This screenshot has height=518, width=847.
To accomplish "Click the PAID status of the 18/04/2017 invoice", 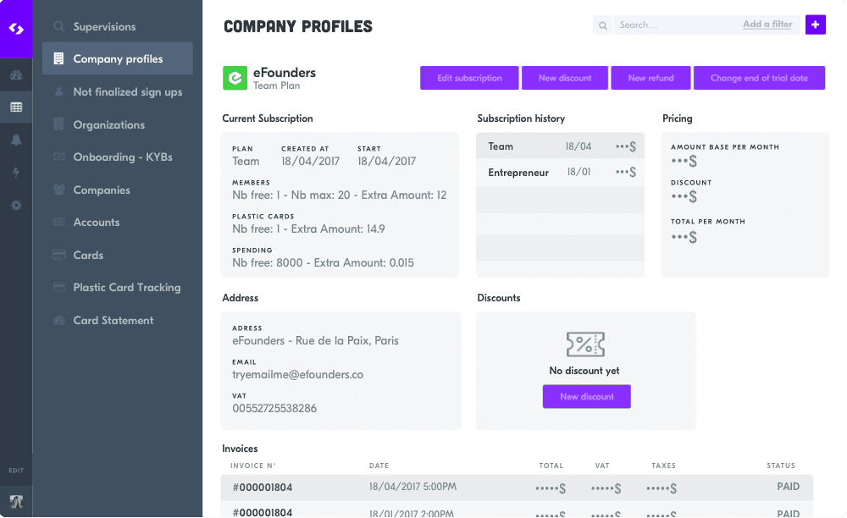I will [788, 487].
